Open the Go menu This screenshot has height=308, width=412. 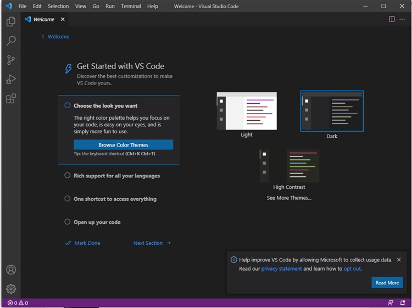96,6
